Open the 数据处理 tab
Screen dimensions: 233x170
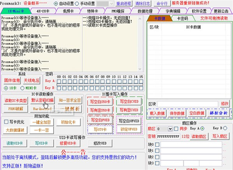point(144,11)
